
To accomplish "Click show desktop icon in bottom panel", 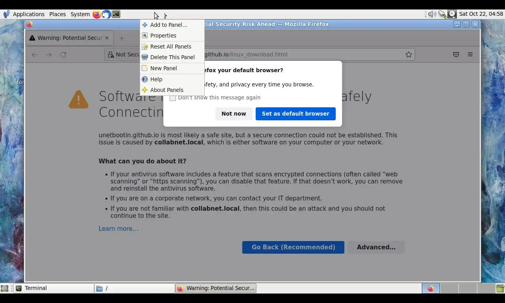I will click(x=5, y=288).
